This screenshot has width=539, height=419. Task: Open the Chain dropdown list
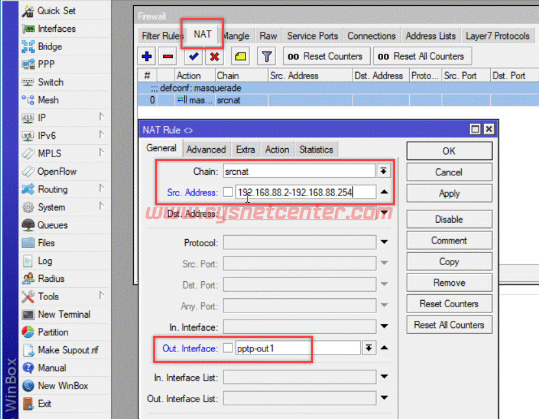click(x=384, y=171)
